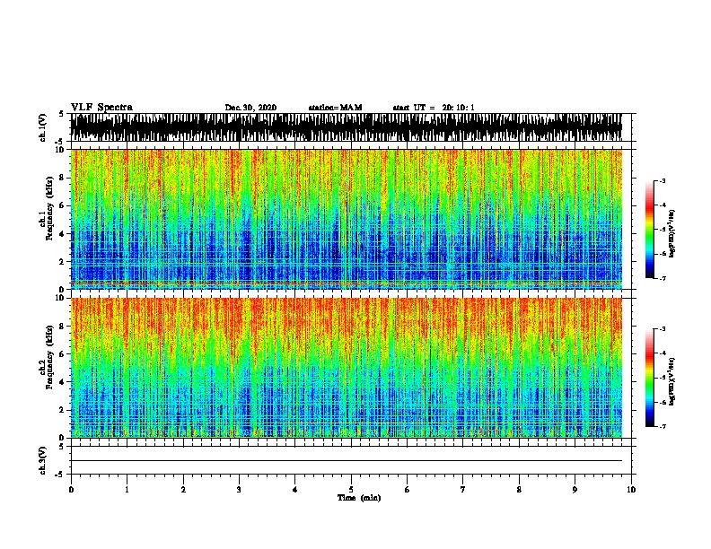Open the ch.1 spectrogram plot
This screenshot has height=549, width=711.
tap(347, 219)
